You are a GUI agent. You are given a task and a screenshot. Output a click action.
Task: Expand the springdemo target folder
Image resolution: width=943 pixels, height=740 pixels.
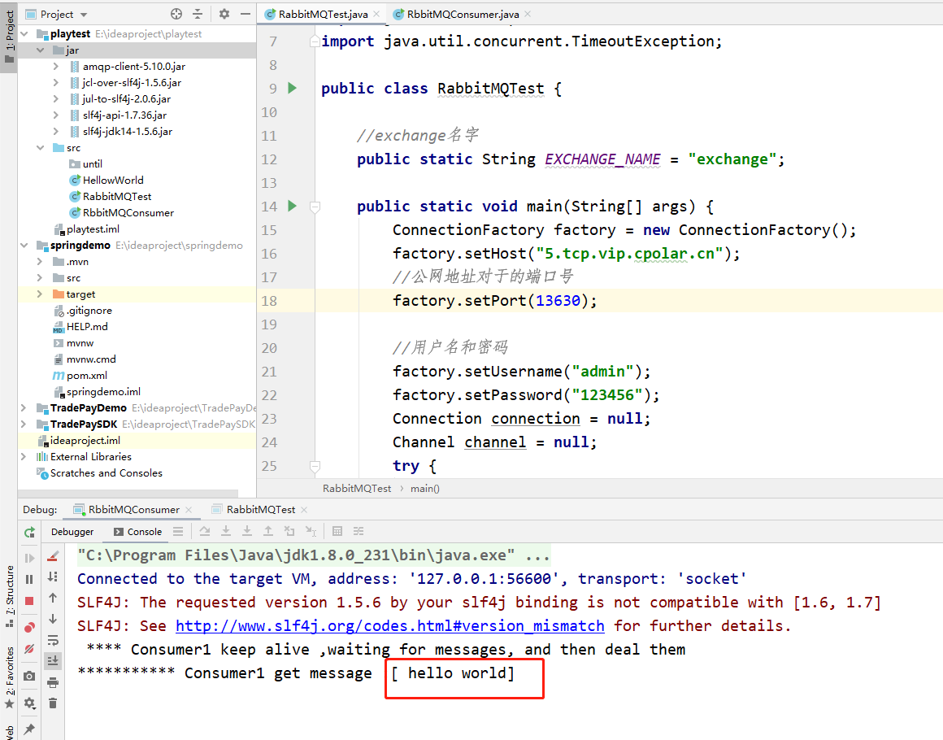41,294
